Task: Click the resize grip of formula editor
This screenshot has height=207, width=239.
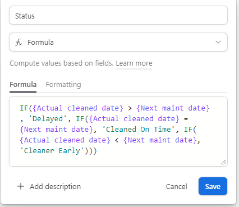Action: point(223,162)
